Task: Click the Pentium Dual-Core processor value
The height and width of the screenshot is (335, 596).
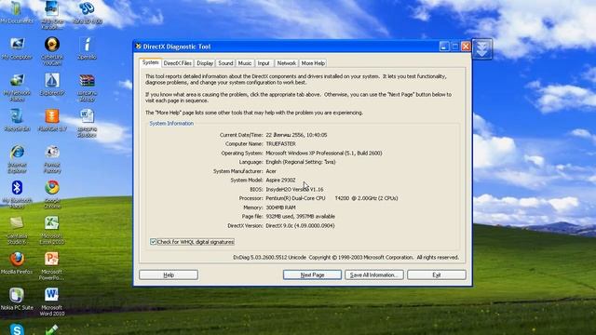Action: (332, 198)
